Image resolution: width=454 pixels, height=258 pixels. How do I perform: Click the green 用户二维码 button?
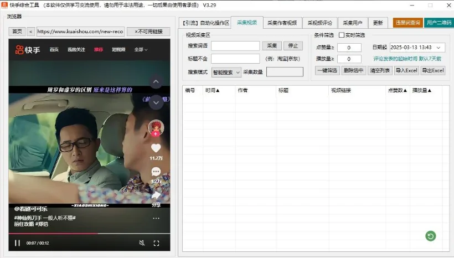[x=439, y=23]
